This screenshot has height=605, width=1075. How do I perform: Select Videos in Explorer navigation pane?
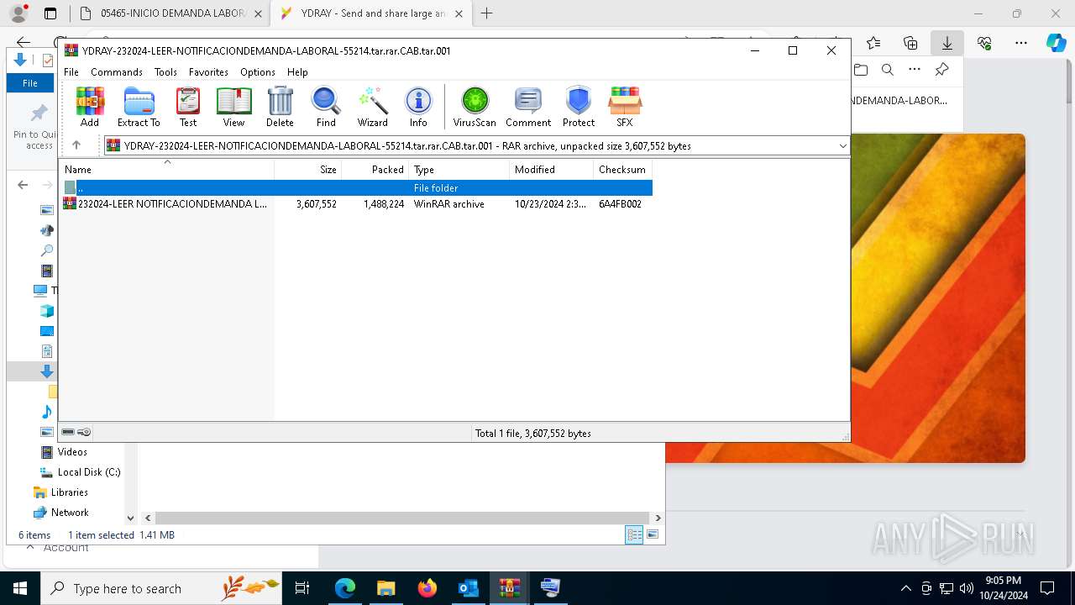(x=72, y=452)
